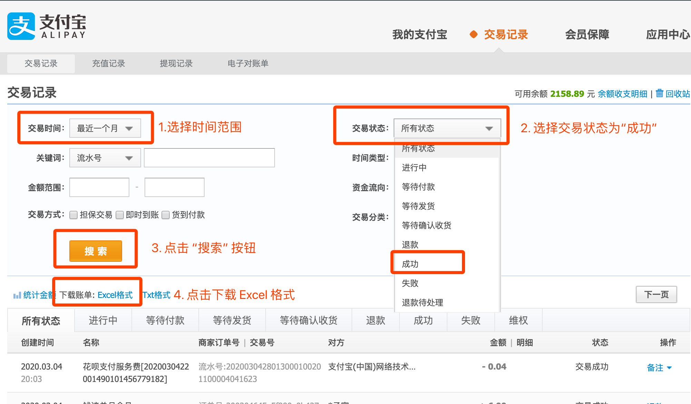The image size is (691, 404).
Task: Switch to the 提现记录 sub-tab
Action: tap(176, 63)
